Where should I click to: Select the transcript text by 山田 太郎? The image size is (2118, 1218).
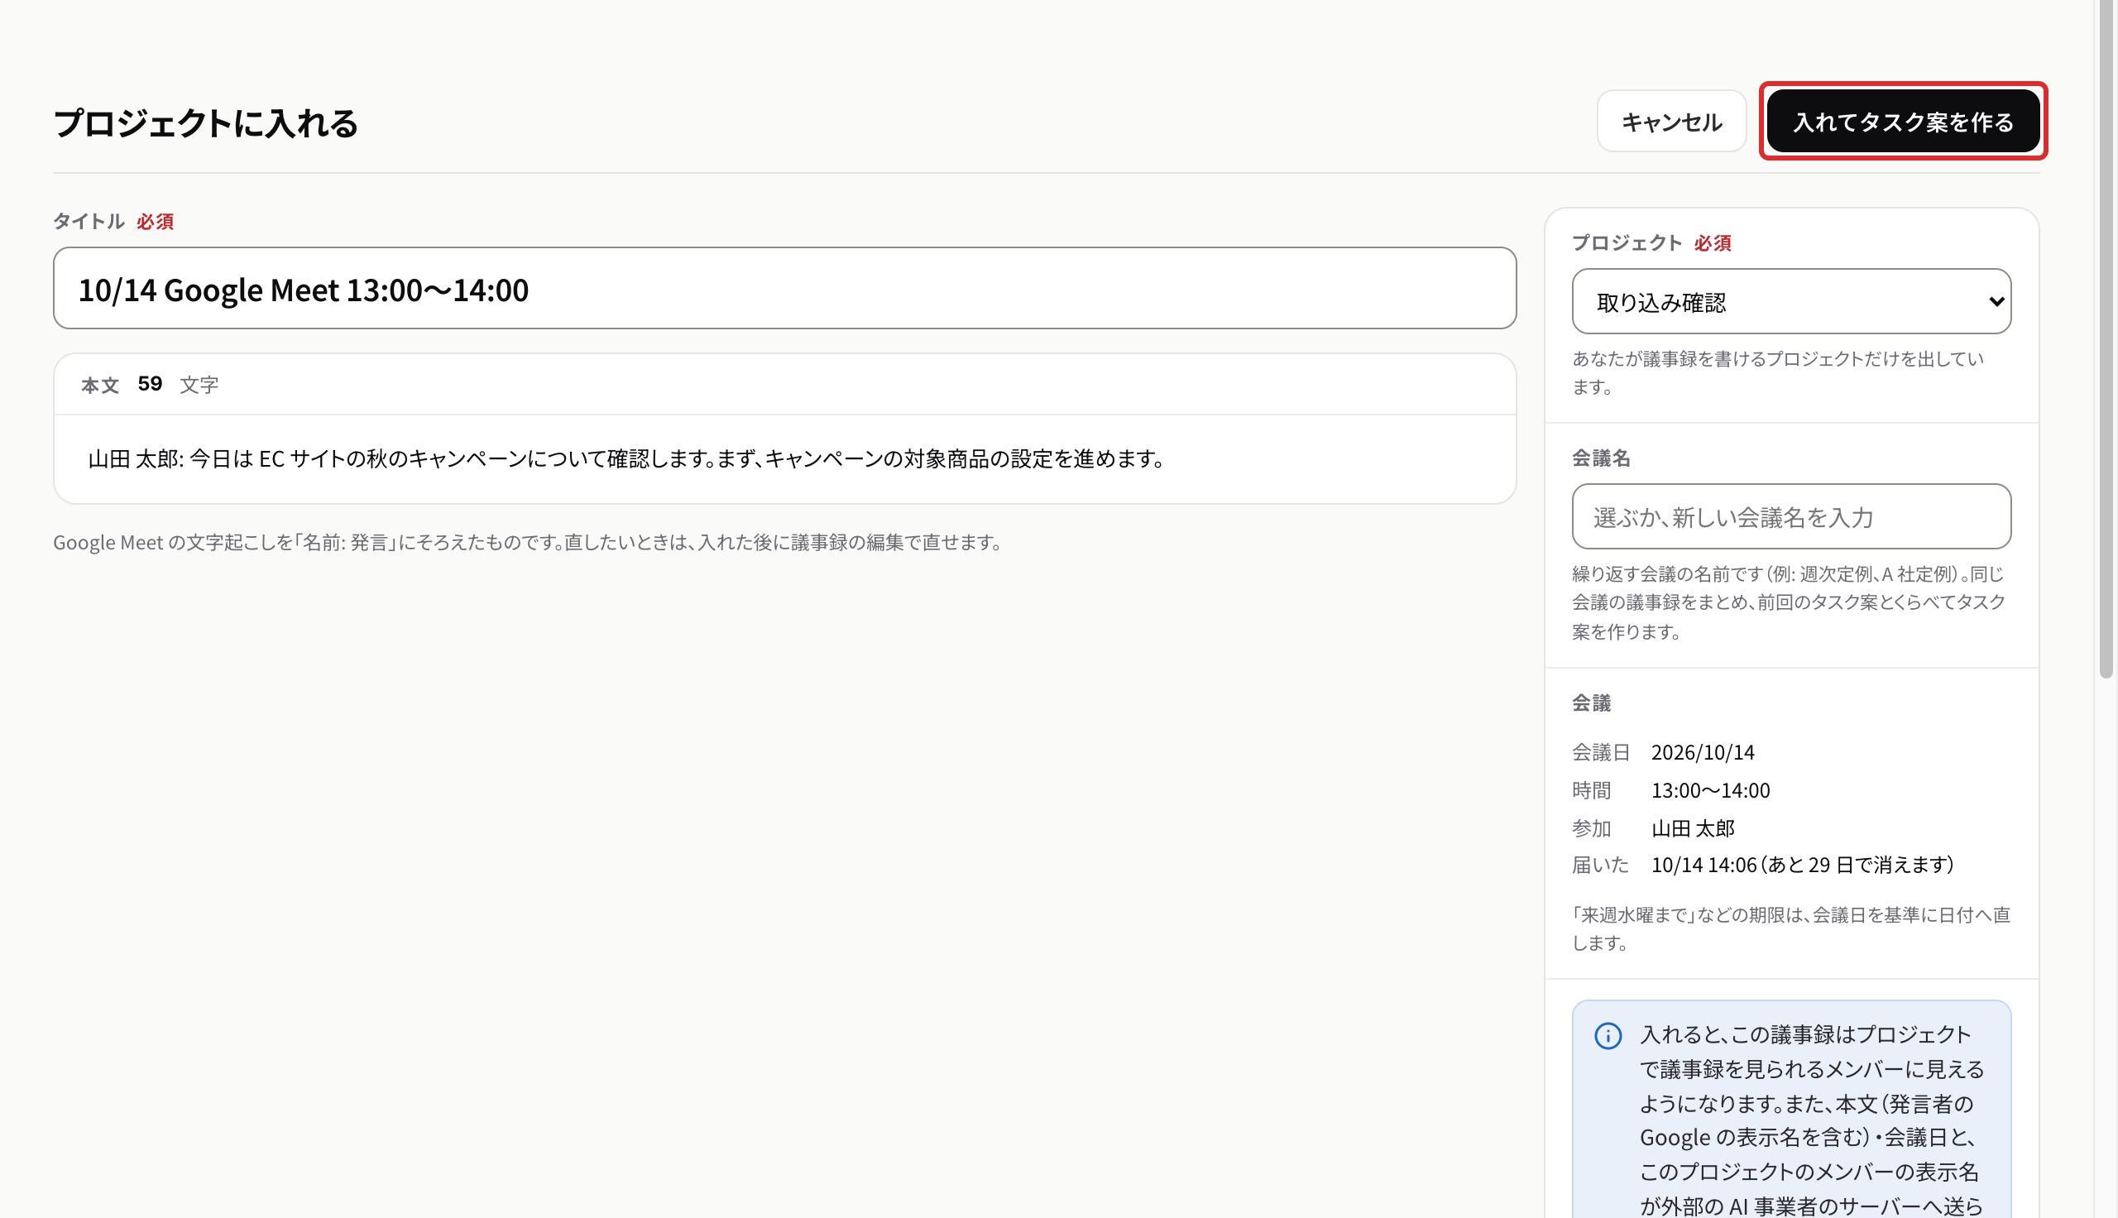click(627, 458)
